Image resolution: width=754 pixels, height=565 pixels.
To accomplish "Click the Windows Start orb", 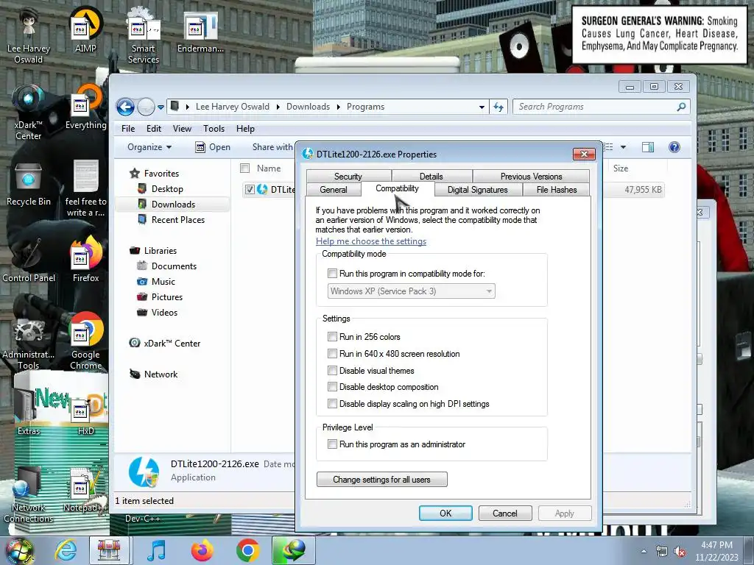I will (19, 550).
